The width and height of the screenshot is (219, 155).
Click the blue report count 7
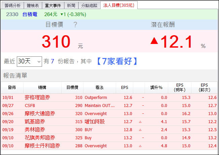click(x=52, y=61)
